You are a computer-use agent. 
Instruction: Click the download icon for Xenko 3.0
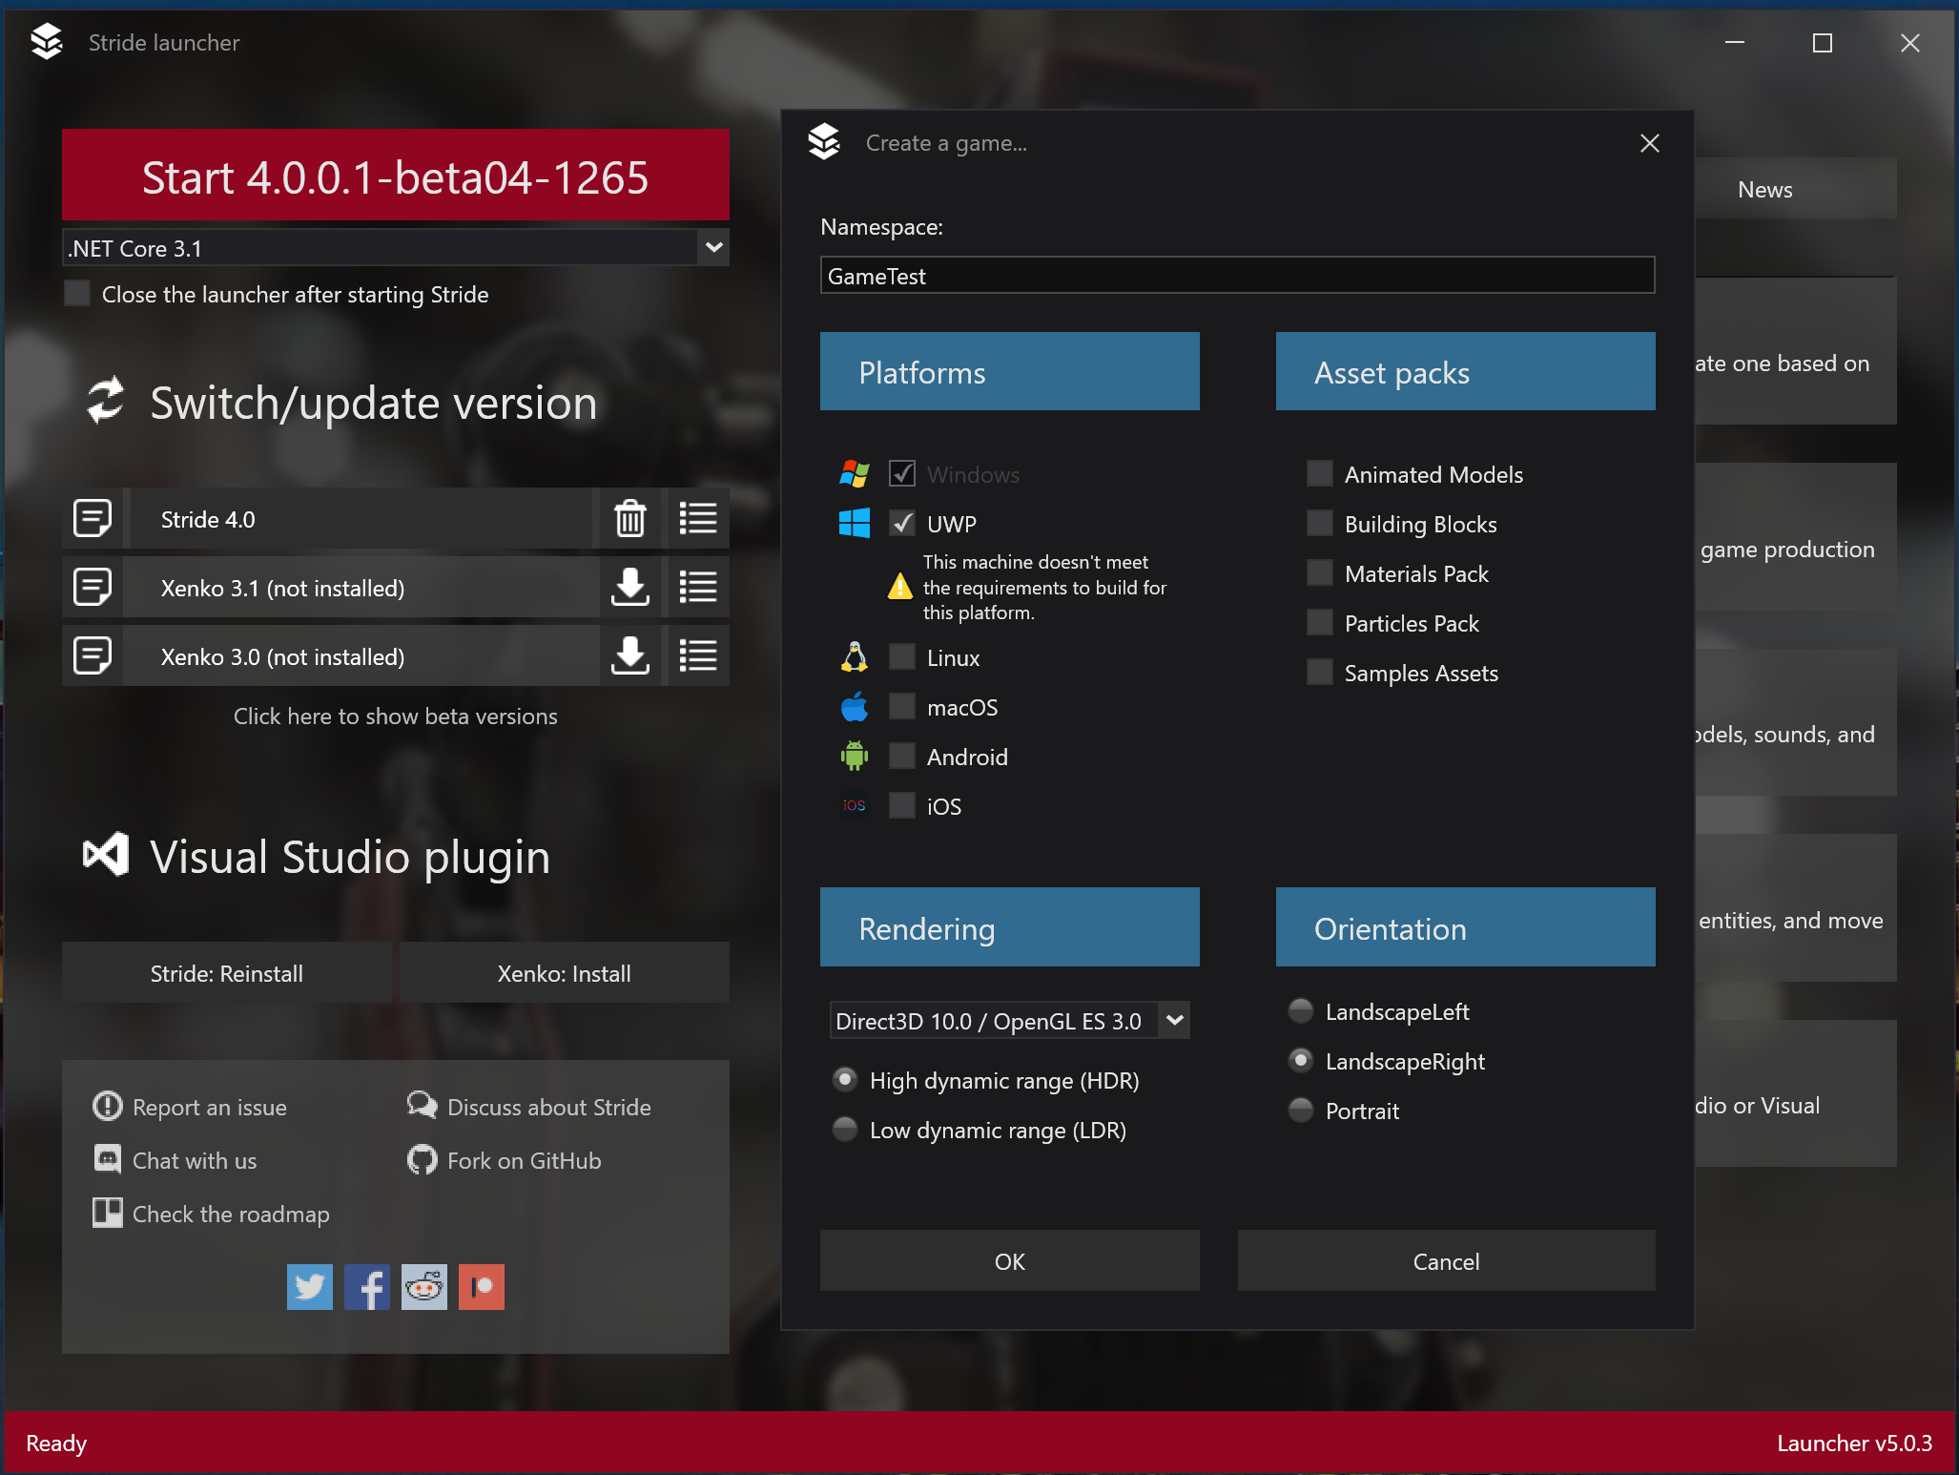[629, 655]
